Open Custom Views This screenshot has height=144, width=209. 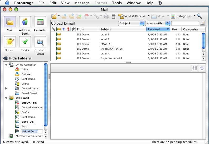pyautogui.click(x=40, y=42)
